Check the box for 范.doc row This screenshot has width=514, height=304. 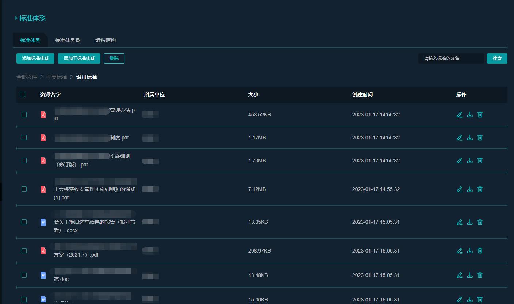(x=24, y=275)
